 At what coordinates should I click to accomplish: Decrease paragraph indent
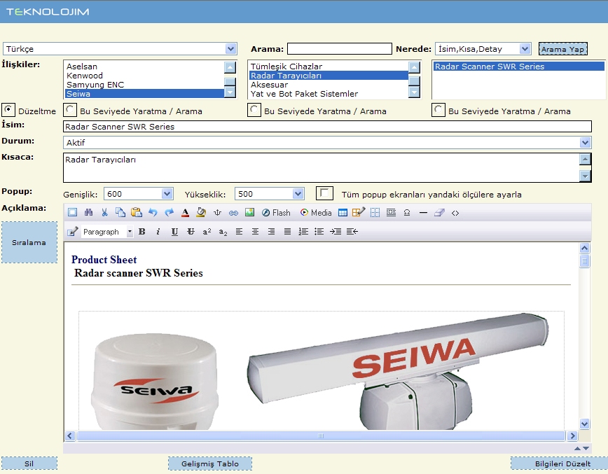pyautogui.click(x=352, y=231)
